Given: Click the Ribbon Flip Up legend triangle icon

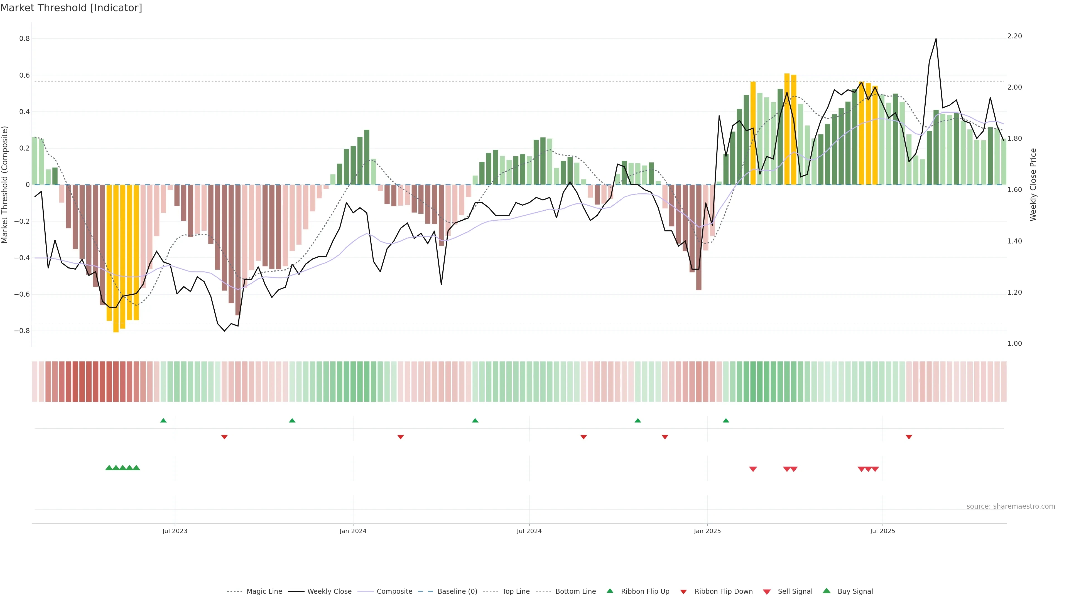Looking at the screenshot, I should [610, 591].
